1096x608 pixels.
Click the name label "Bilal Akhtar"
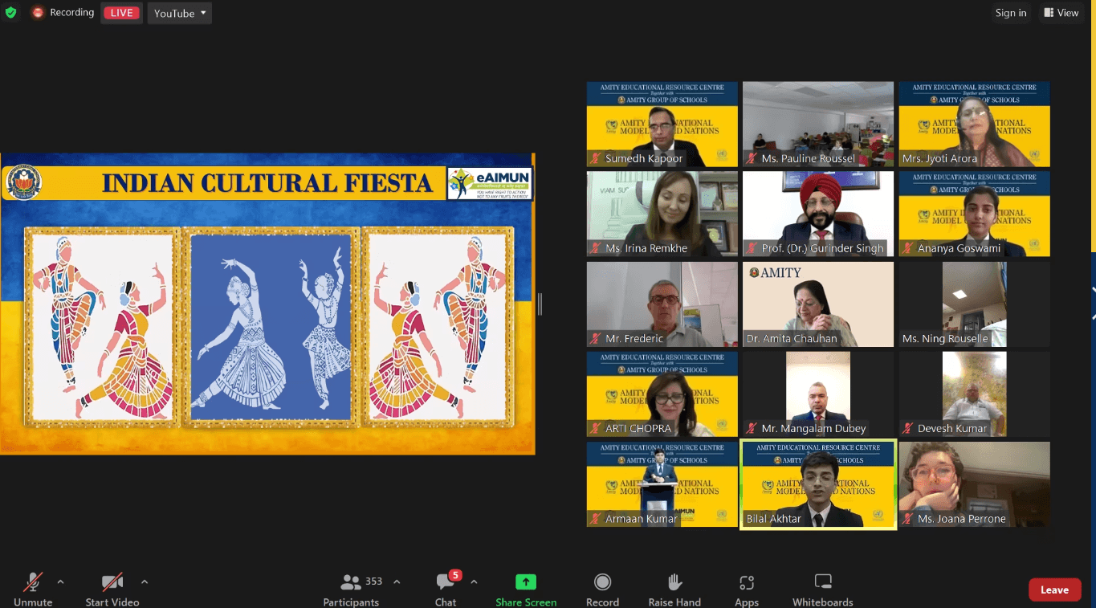click(774, 519)
